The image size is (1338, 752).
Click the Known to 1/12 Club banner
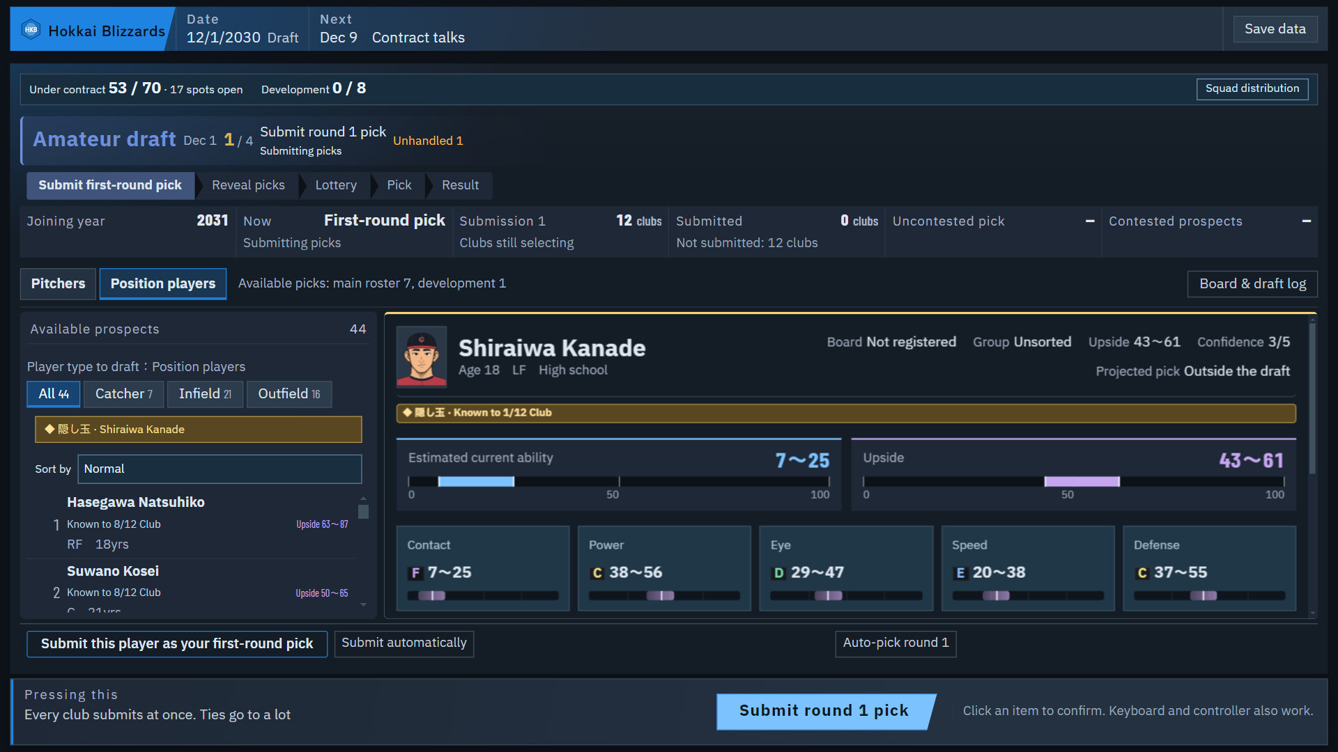pos(846,413)
